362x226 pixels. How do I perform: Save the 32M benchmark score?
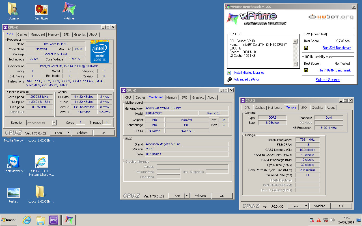pyautogui.click(x=306, y=48)
